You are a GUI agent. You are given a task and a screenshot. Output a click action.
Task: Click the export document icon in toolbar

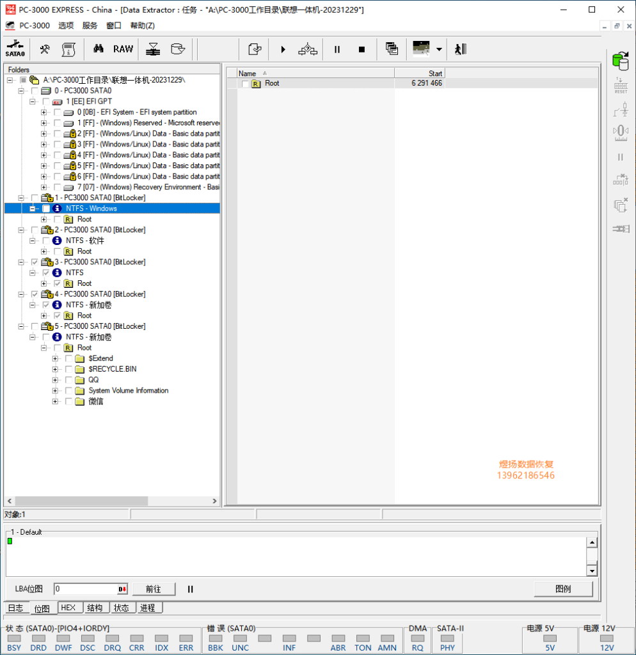pyautogui.click(x=255, y=49)
